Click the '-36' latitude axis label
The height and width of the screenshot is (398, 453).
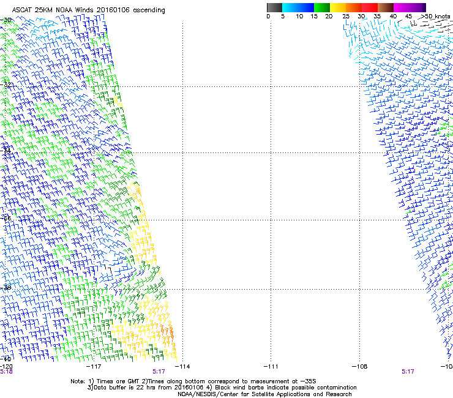(6, 218)
